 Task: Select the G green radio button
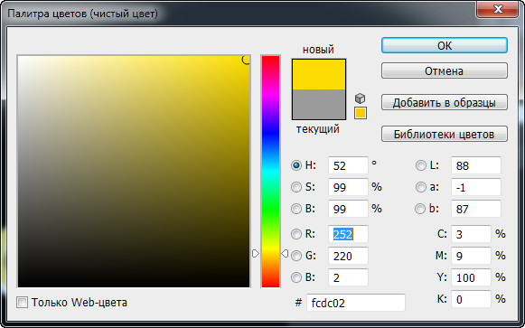point(296,256)
